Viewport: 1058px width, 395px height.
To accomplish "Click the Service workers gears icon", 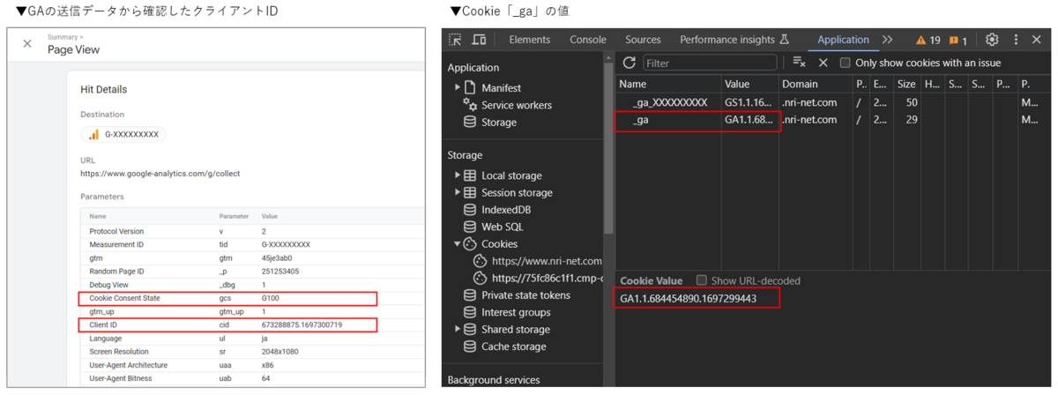I will 470,105.
